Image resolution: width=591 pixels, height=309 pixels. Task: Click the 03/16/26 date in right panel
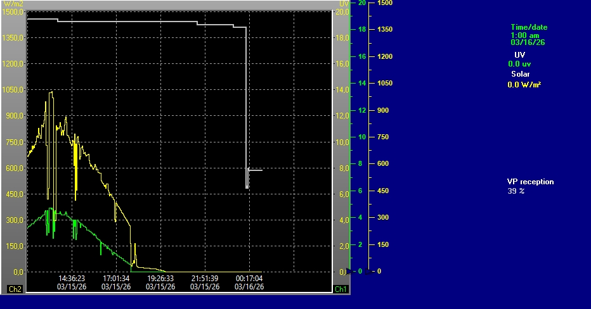[528, 43]
